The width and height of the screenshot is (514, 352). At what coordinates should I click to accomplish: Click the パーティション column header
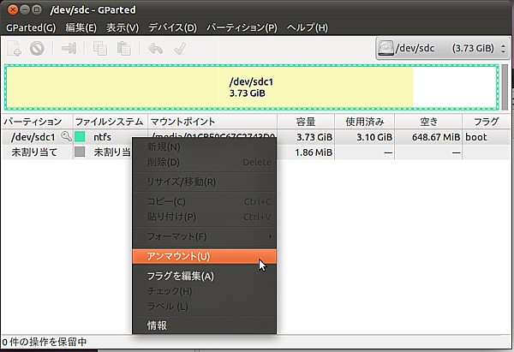[x=37, y=122]
